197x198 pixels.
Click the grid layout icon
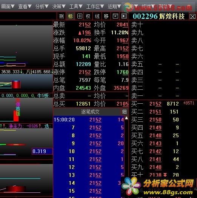pos(80,16)
